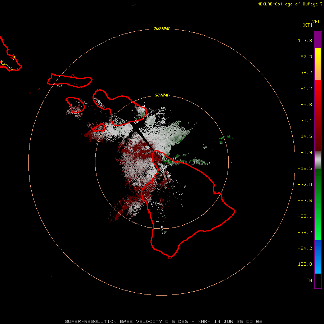Click the -78.7 velocity scale value

coord(305,233)
